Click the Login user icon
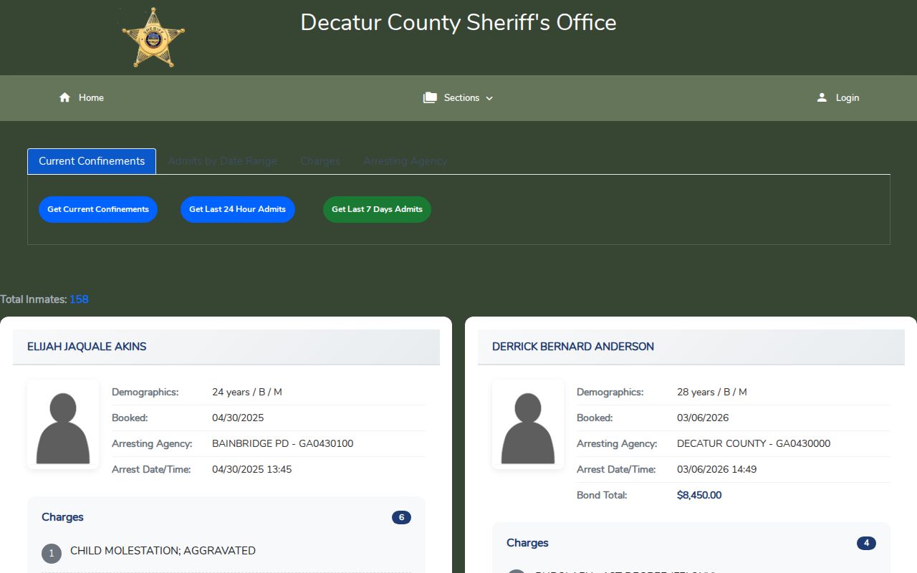 pos(822,97)
